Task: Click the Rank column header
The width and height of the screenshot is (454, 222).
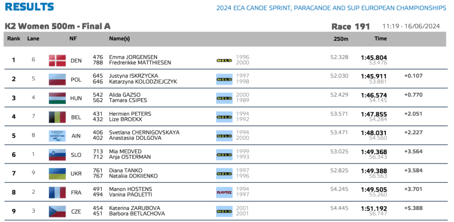Action: 14,39
